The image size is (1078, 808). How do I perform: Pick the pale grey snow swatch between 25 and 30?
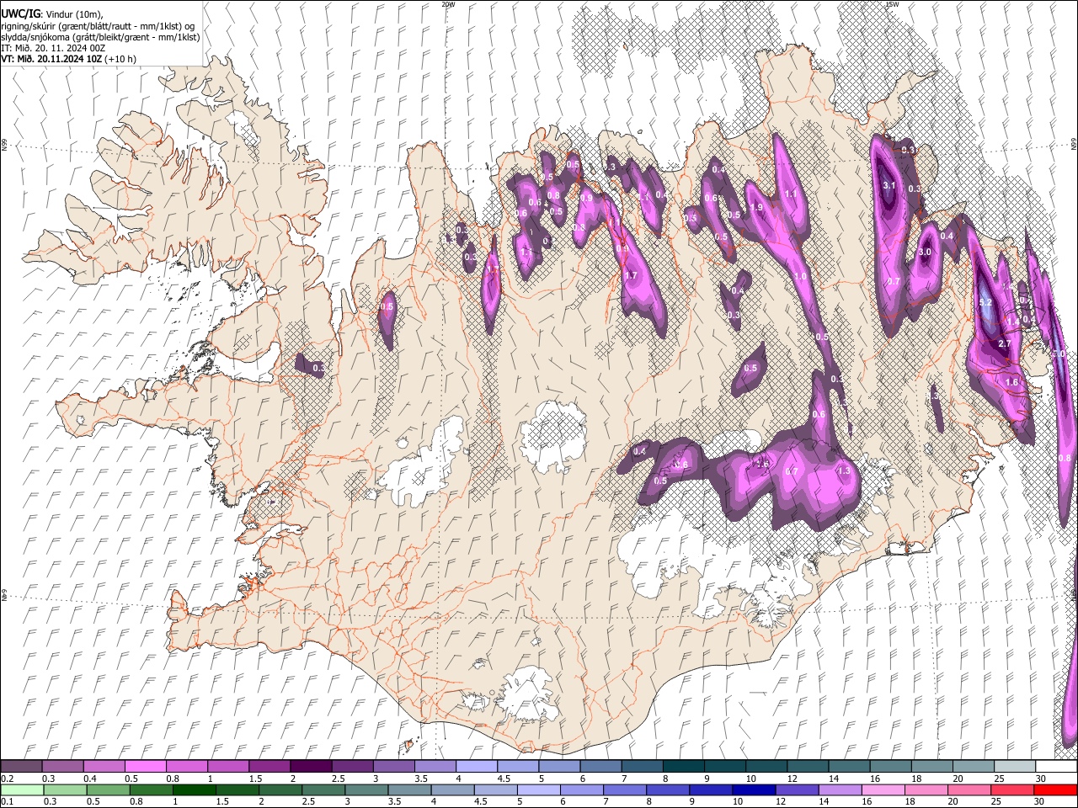[x=1015, y=767]
